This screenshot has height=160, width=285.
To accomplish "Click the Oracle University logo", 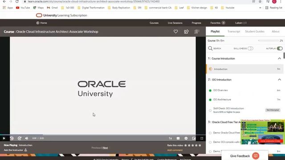I will 102,89.
